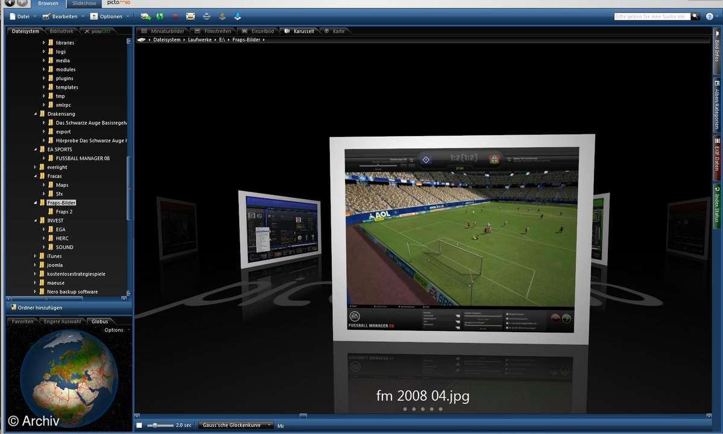Expand the Nero backup software folder

(35, 292)
